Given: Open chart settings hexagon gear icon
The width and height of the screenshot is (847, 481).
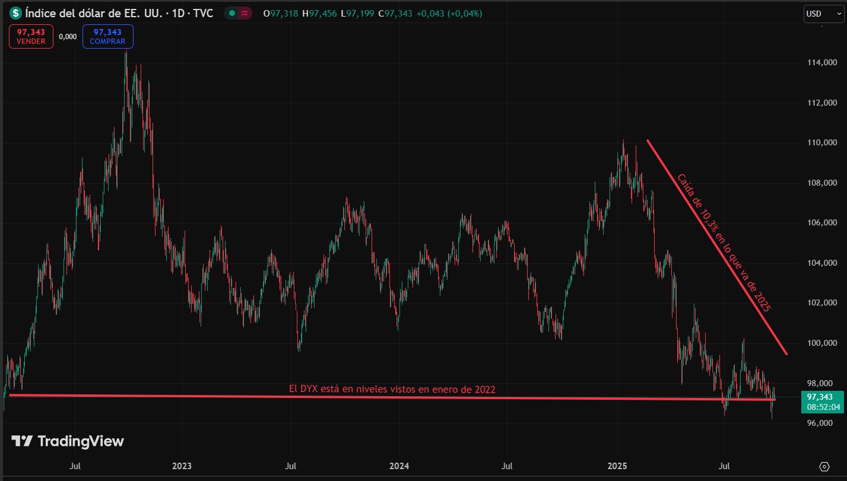Looking at the screenshot, I should coord(824,466).
